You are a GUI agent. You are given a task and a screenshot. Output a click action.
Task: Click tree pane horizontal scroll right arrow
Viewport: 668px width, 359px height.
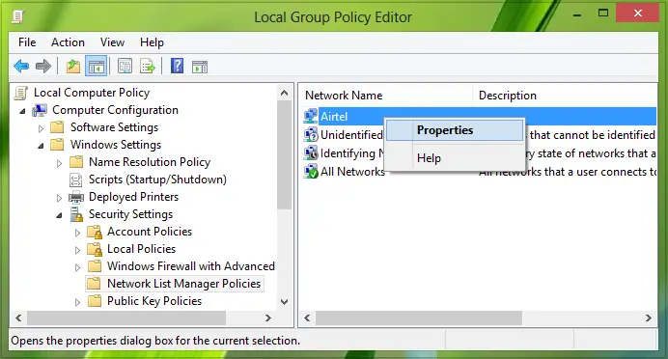pos(268,318)
